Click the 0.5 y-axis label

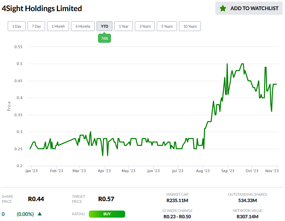click(x=20, y=64)
